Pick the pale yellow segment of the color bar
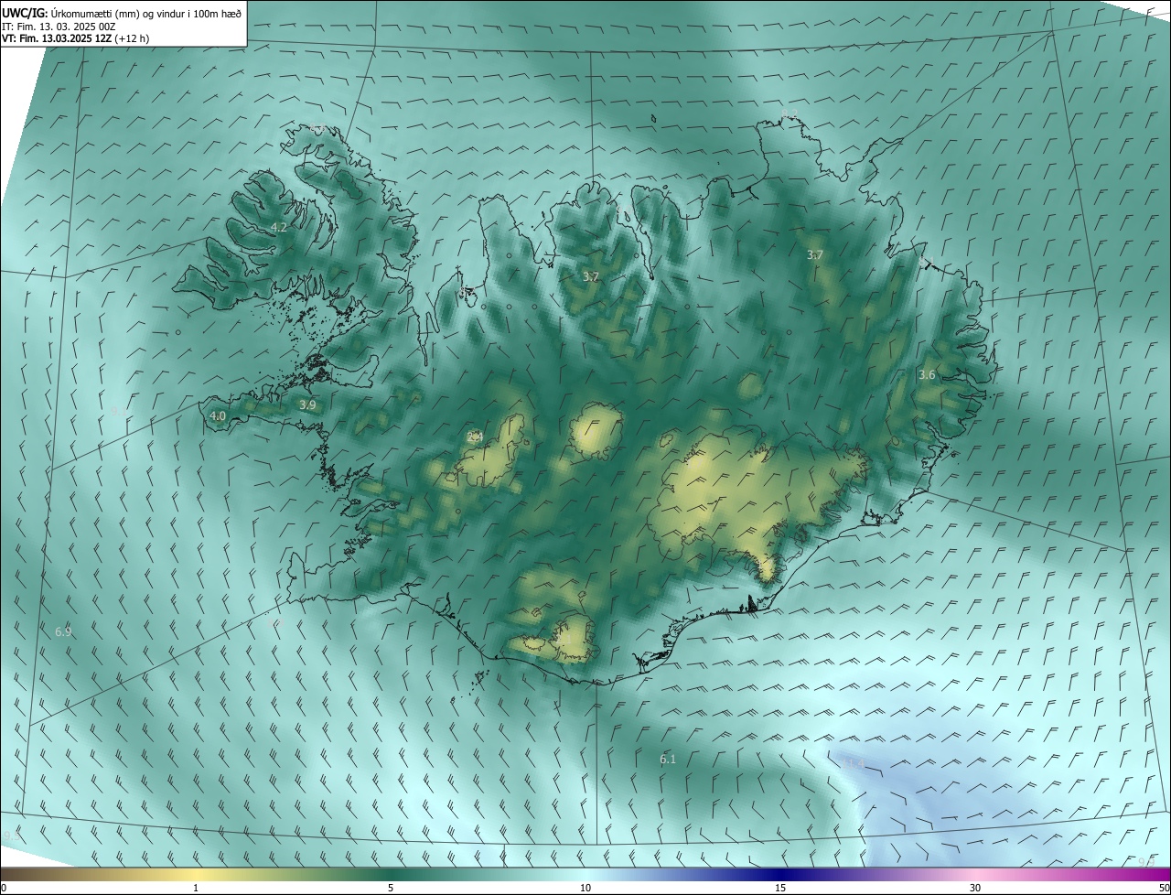1171x895 pixels. (196, 874)
